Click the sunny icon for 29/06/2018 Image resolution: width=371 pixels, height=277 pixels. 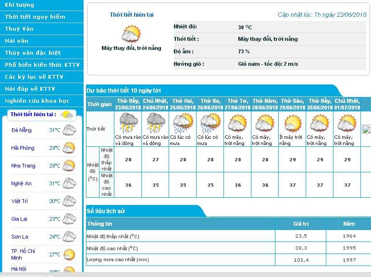pyautogui.click(x=292, y=124)
